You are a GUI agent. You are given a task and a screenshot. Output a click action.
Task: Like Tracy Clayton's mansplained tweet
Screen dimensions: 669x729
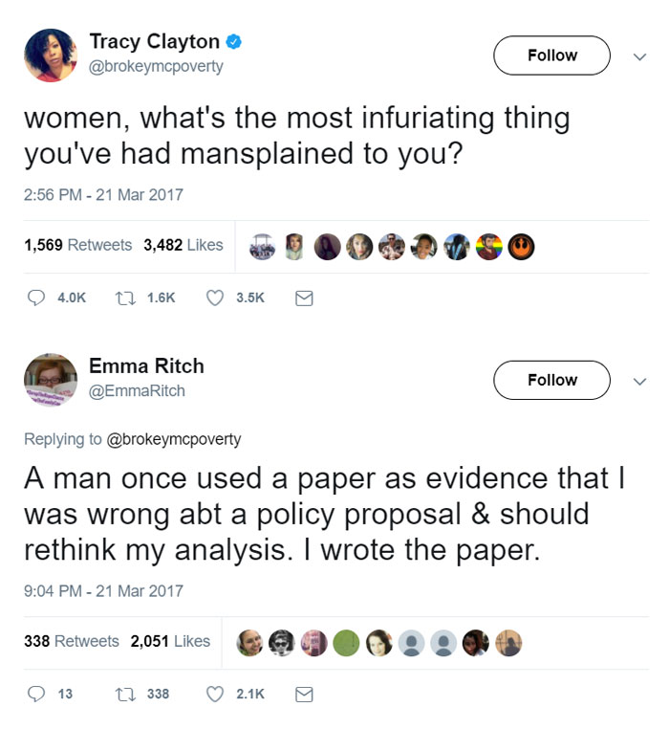pos(216,298)
